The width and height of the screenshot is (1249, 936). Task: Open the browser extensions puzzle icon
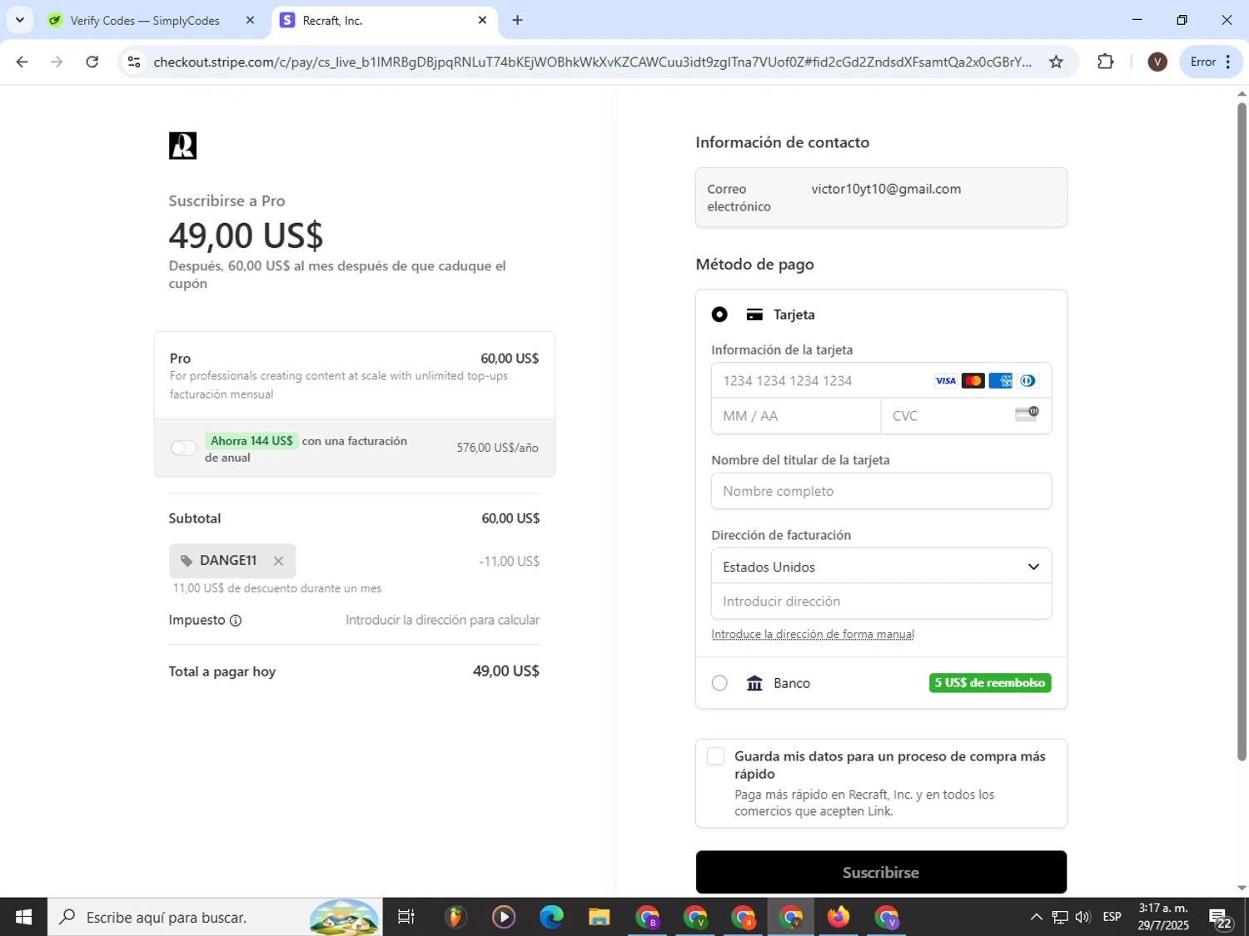1105,62
